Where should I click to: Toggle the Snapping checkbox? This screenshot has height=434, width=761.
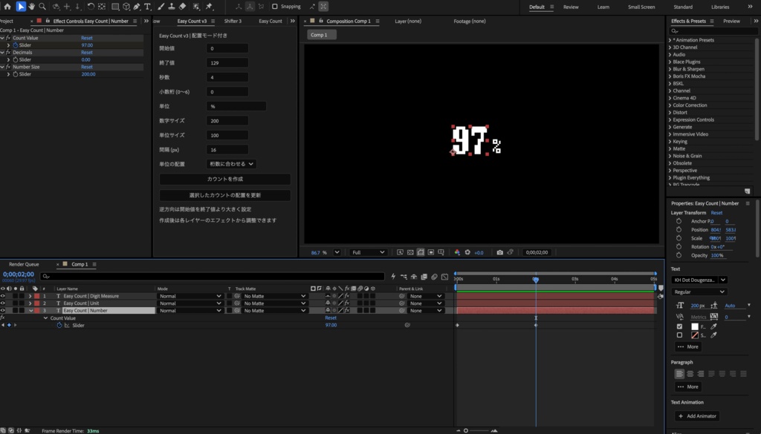[x=275, y=6]
